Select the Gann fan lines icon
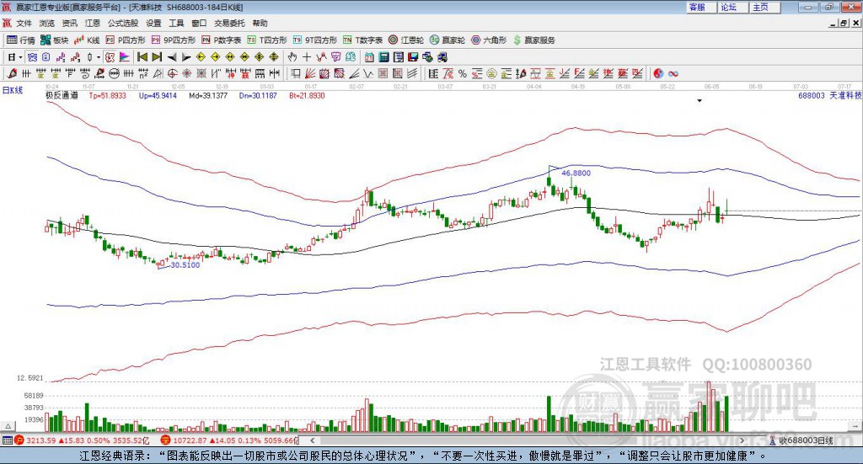 click(310, 73)
